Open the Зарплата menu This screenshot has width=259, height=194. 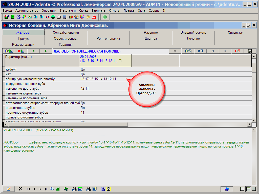(x=99, y=11)
